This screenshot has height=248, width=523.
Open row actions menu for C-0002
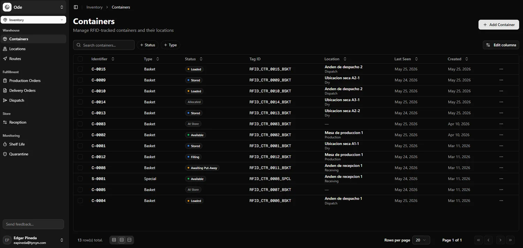(501, 135)
